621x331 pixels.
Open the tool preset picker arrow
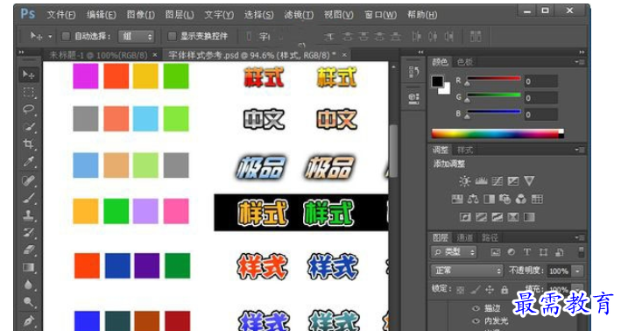[x=50, y=37]
